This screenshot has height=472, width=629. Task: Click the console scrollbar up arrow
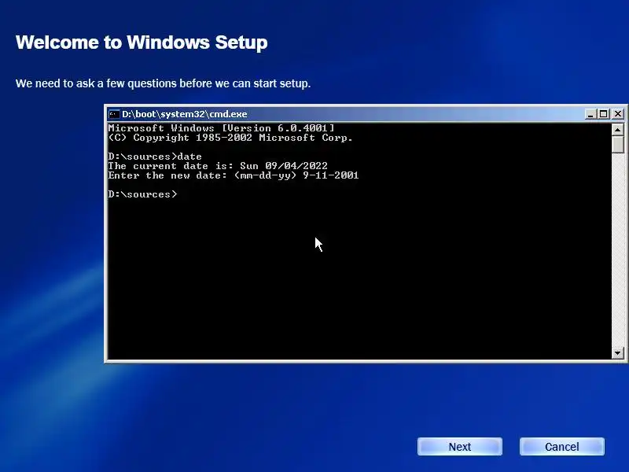point(618,129)
